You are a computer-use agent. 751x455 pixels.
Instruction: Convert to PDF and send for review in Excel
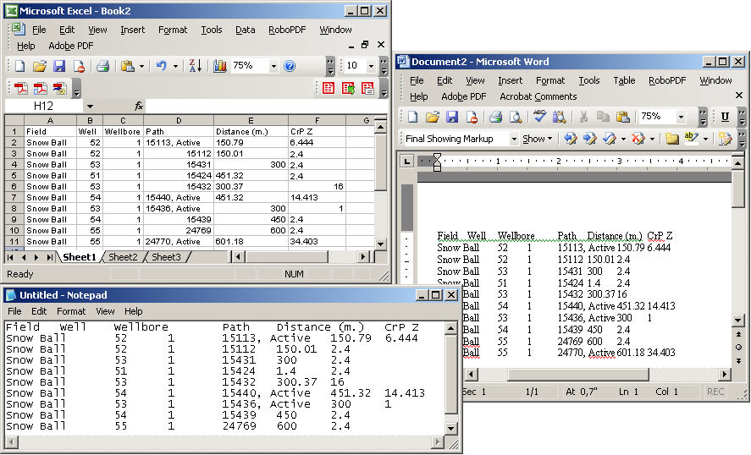coord(60,88)
